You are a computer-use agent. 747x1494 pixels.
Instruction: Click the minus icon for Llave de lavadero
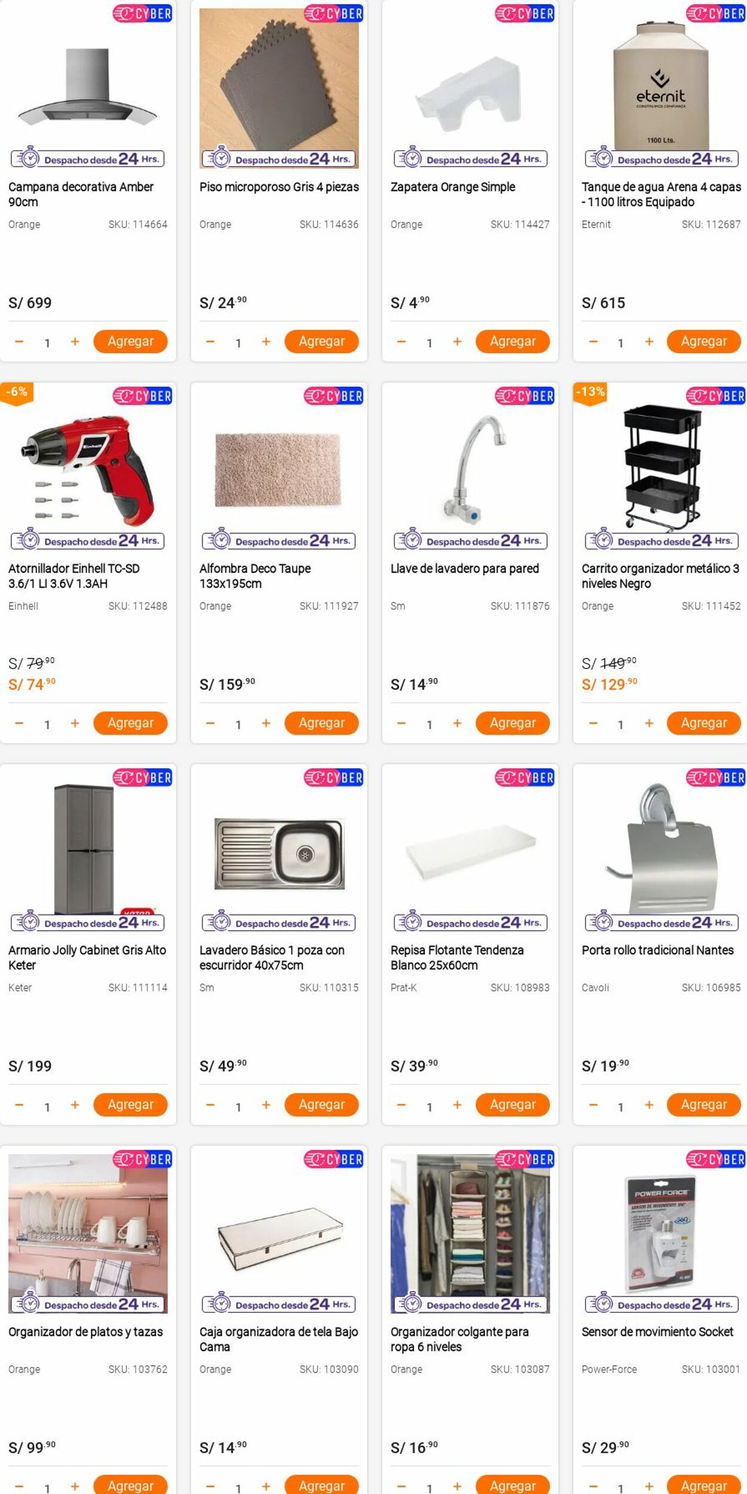pyautogui.click(x=402, y=723)
